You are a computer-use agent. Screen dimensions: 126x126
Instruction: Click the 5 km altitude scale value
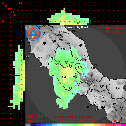point(21,22)
